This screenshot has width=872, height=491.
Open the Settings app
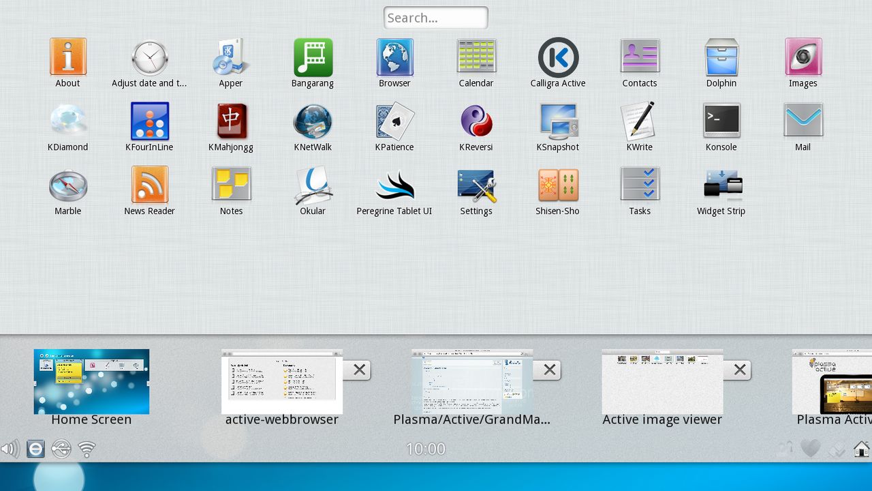[476, 191]
